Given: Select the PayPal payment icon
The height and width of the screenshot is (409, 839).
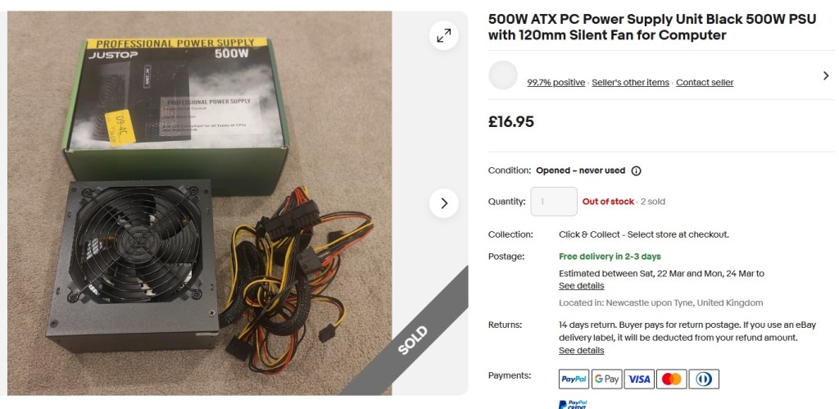Looking at the screenshot, I should pos(574,379).
